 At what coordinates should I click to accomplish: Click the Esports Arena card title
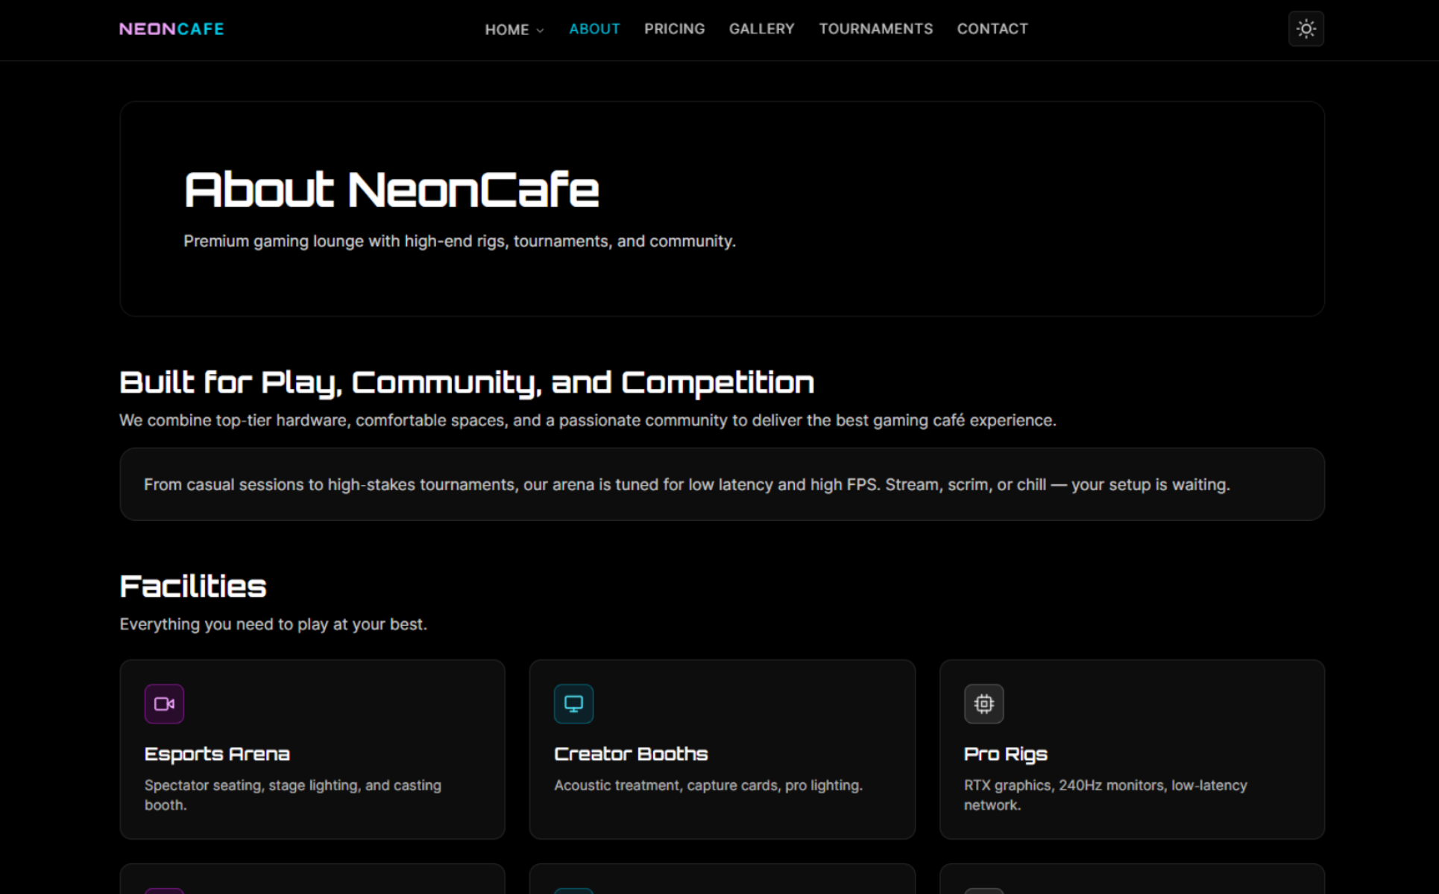coord(217,754)
